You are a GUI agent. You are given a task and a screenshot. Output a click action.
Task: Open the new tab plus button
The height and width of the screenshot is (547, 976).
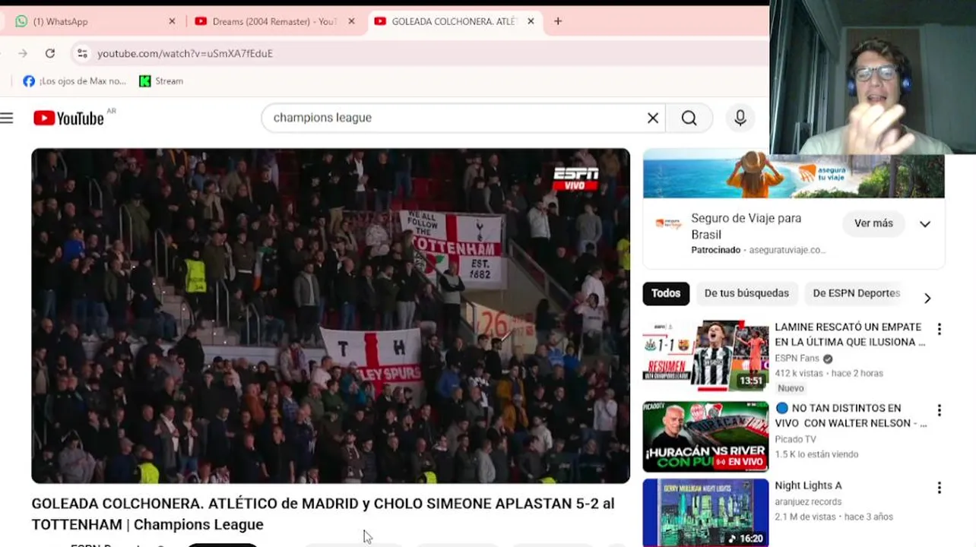pos(558,21)
